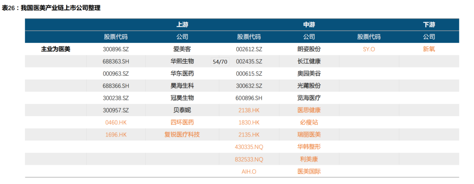The width and height of the screenshot is (474, 184).
Task: Select company name 利美康
Action: click(x=309, y=159)
